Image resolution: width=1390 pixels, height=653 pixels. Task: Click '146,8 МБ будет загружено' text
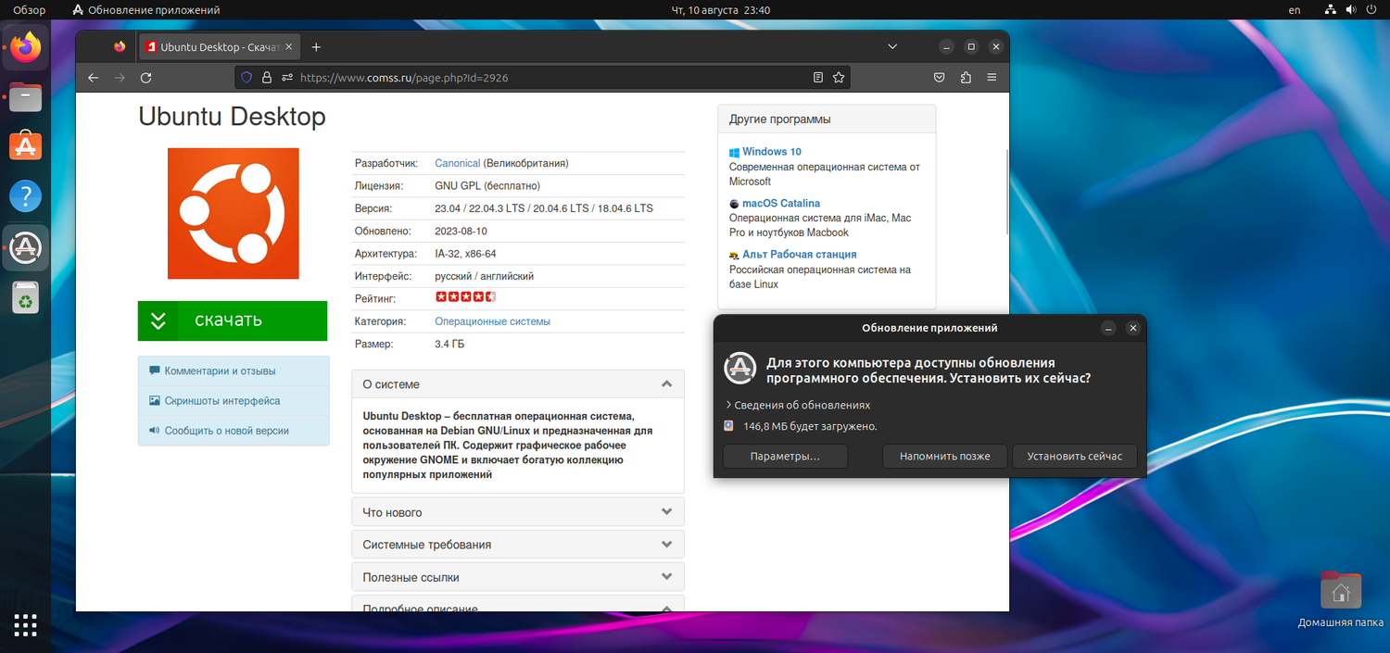point(810,426)
